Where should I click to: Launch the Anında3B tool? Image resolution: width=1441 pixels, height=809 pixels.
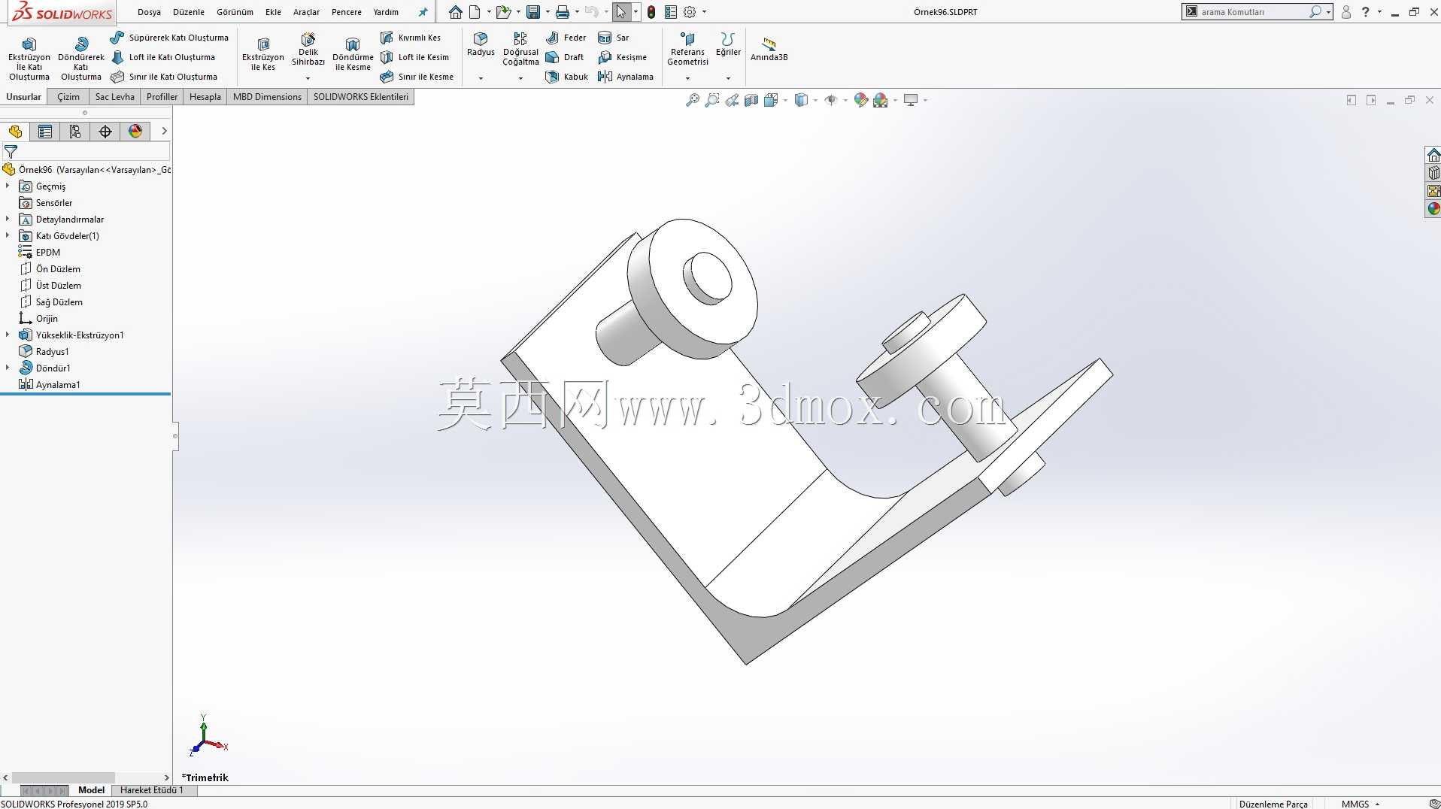[769, 49]
